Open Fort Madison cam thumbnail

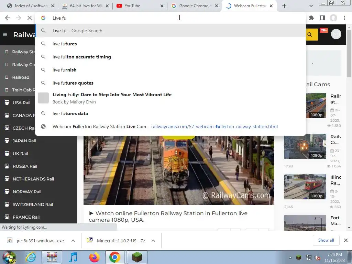(x=305, y=223)
